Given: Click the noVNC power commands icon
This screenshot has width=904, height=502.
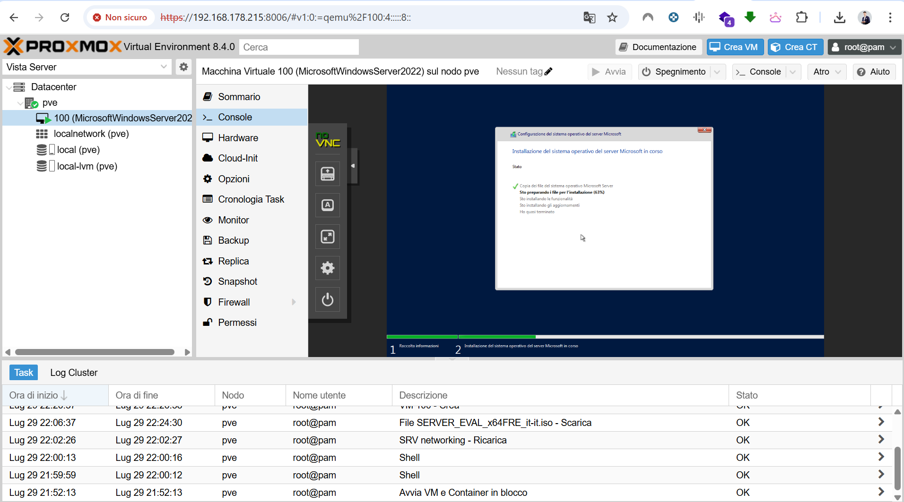Looking at the screenshot, I should coord(327,300).
